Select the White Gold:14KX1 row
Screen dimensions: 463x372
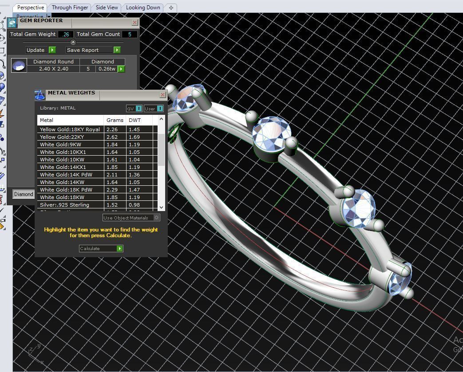[x=98, y=167]
